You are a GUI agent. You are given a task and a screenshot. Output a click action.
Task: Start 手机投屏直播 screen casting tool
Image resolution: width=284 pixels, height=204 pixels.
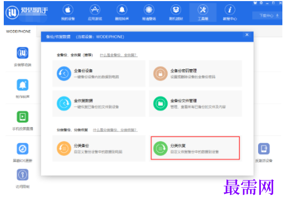pyautogui.click(x=23, y=120)
